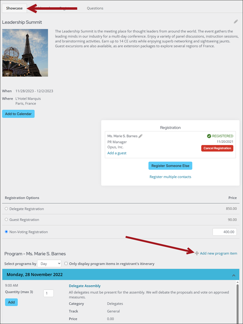This screenshot has width=243, height=324.
Task: Click the Delegates category value
Action: (115, 304)
